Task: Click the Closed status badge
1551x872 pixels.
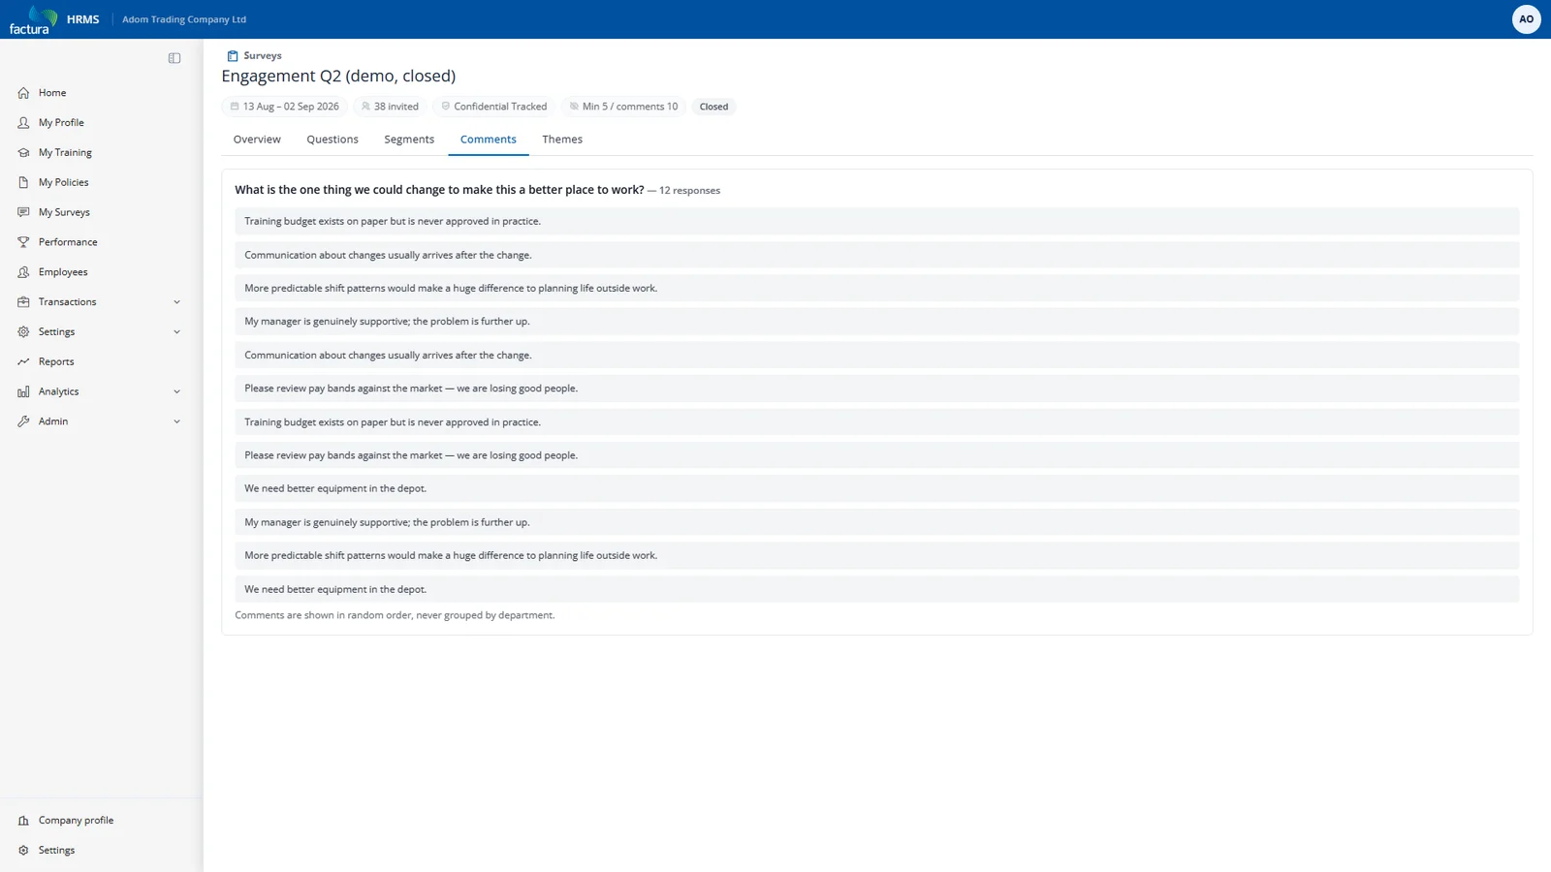Action: pos(713,107)
